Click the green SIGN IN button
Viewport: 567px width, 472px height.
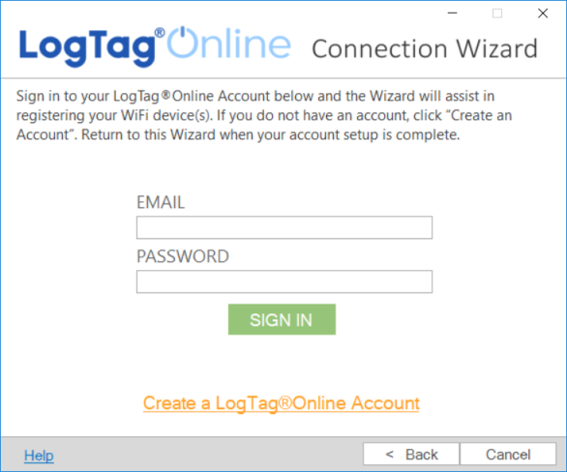[282, 319]
